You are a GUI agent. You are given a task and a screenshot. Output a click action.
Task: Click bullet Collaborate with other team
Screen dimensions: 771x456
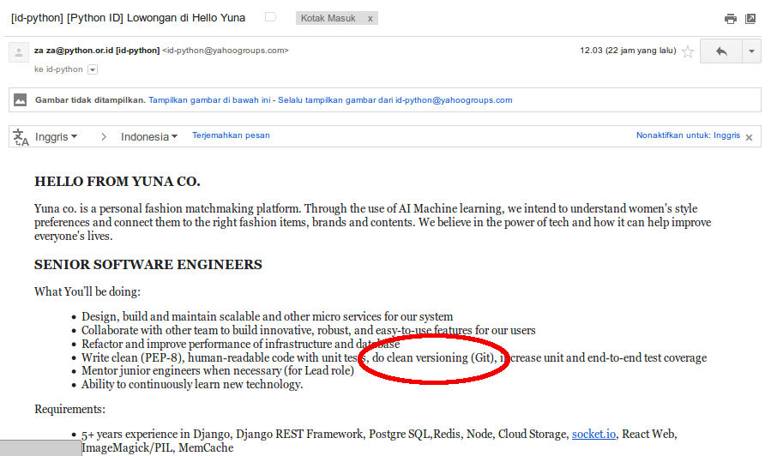pyautogui.click(x=308, y=330)
